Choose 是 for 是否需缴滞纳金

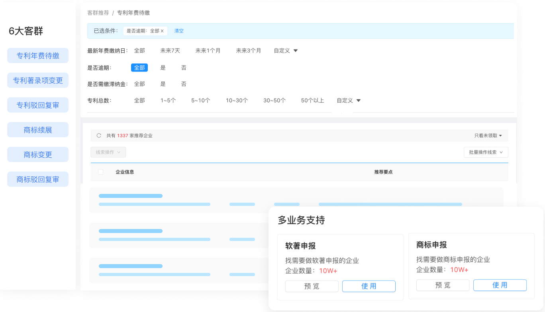pos(163,84)
